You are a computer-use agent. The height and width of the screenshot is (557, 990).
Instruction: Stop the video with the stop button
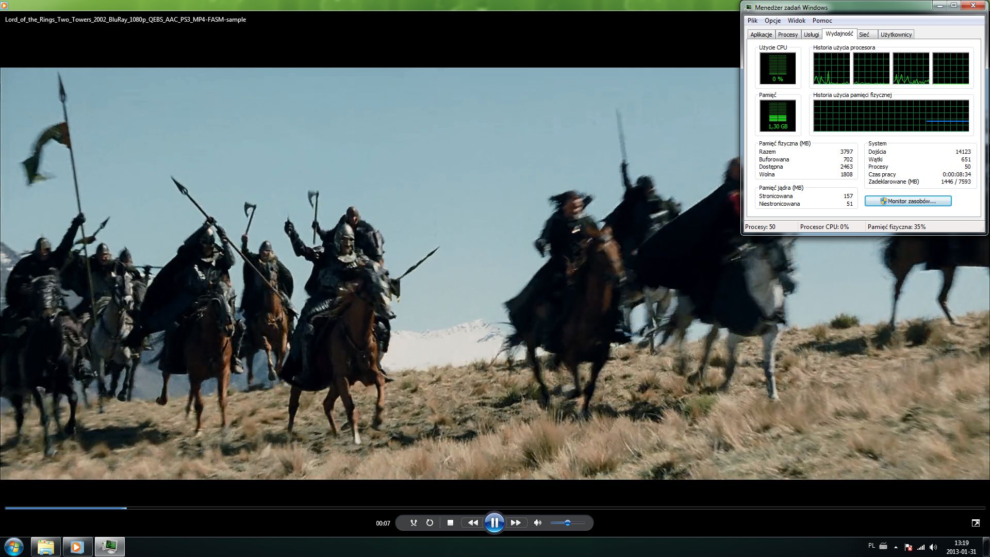coord(450,523)
